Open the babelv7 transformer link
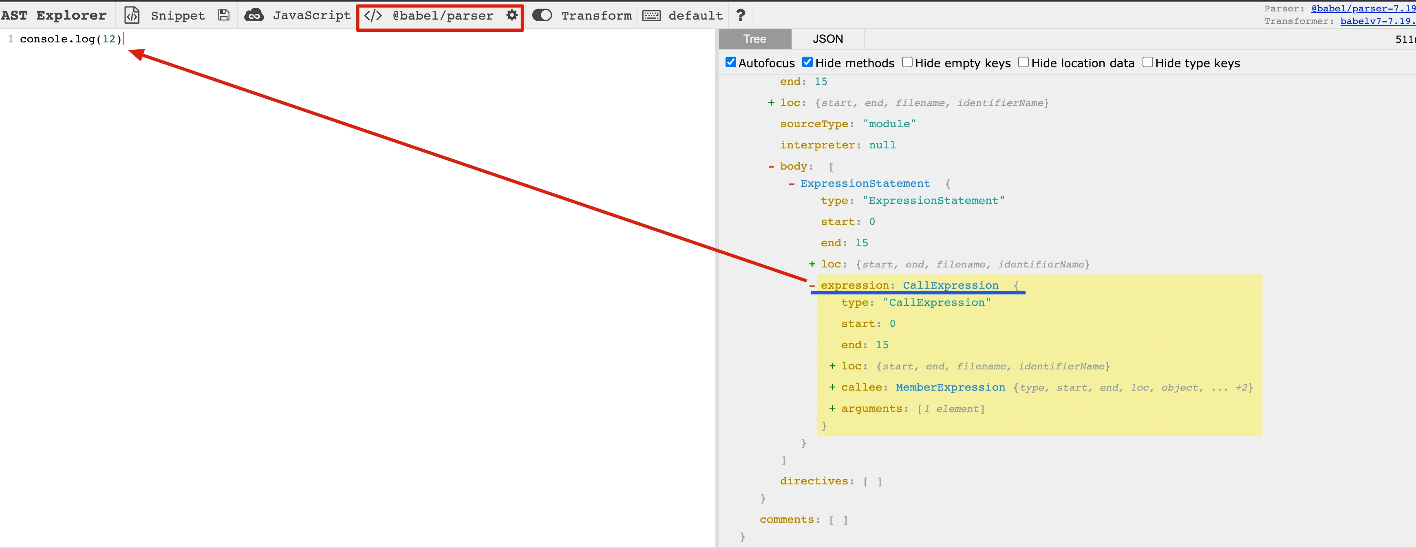The height and width of the screenshot is (548, 1416). (1378, 21)
